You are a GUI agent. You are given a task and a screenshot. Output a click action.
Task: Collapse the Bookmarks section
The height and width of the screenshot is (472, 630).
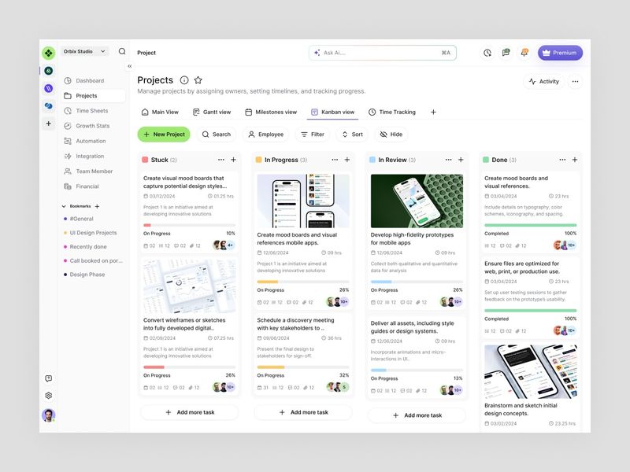click(x=65, y=205)
